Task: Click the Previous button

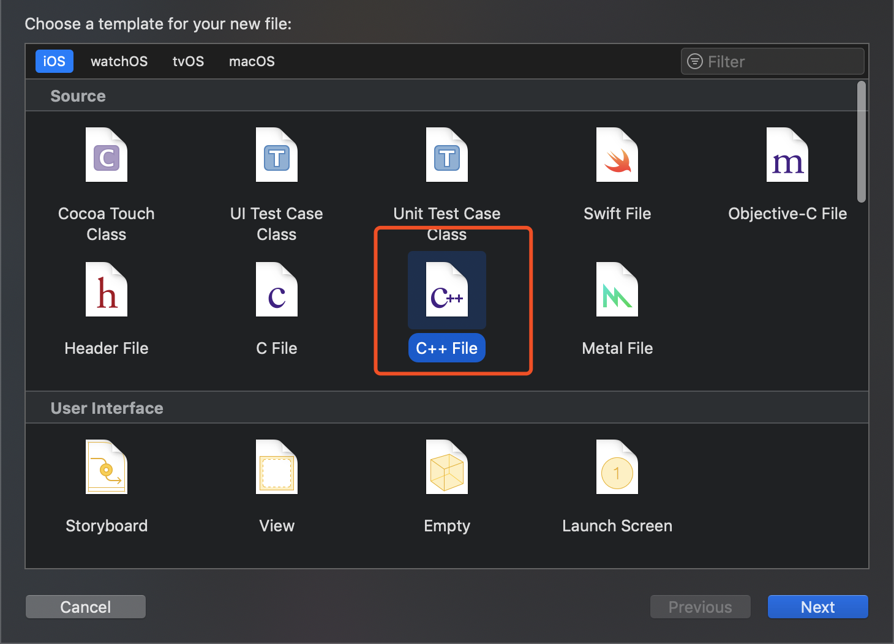Action: click(701, 607)
